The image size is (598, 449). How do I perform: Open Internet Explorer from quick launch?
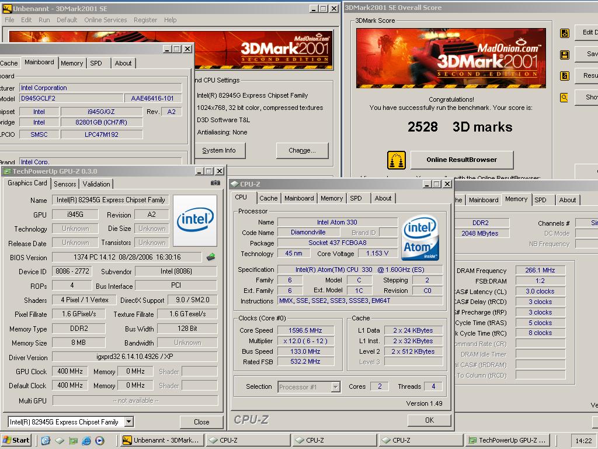pos(86,441)
